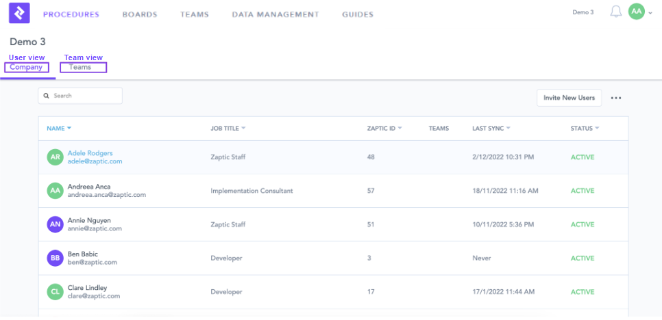Image resolution: width=662 pixels, height=320 pixels.
Task: Click the BB avatar for Ben Babic
Action: click(x=55, y=258)
